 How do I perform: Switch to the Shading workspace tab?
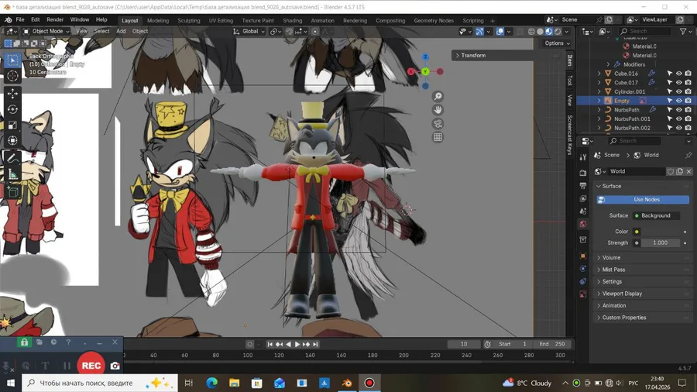tap(293, 20)
